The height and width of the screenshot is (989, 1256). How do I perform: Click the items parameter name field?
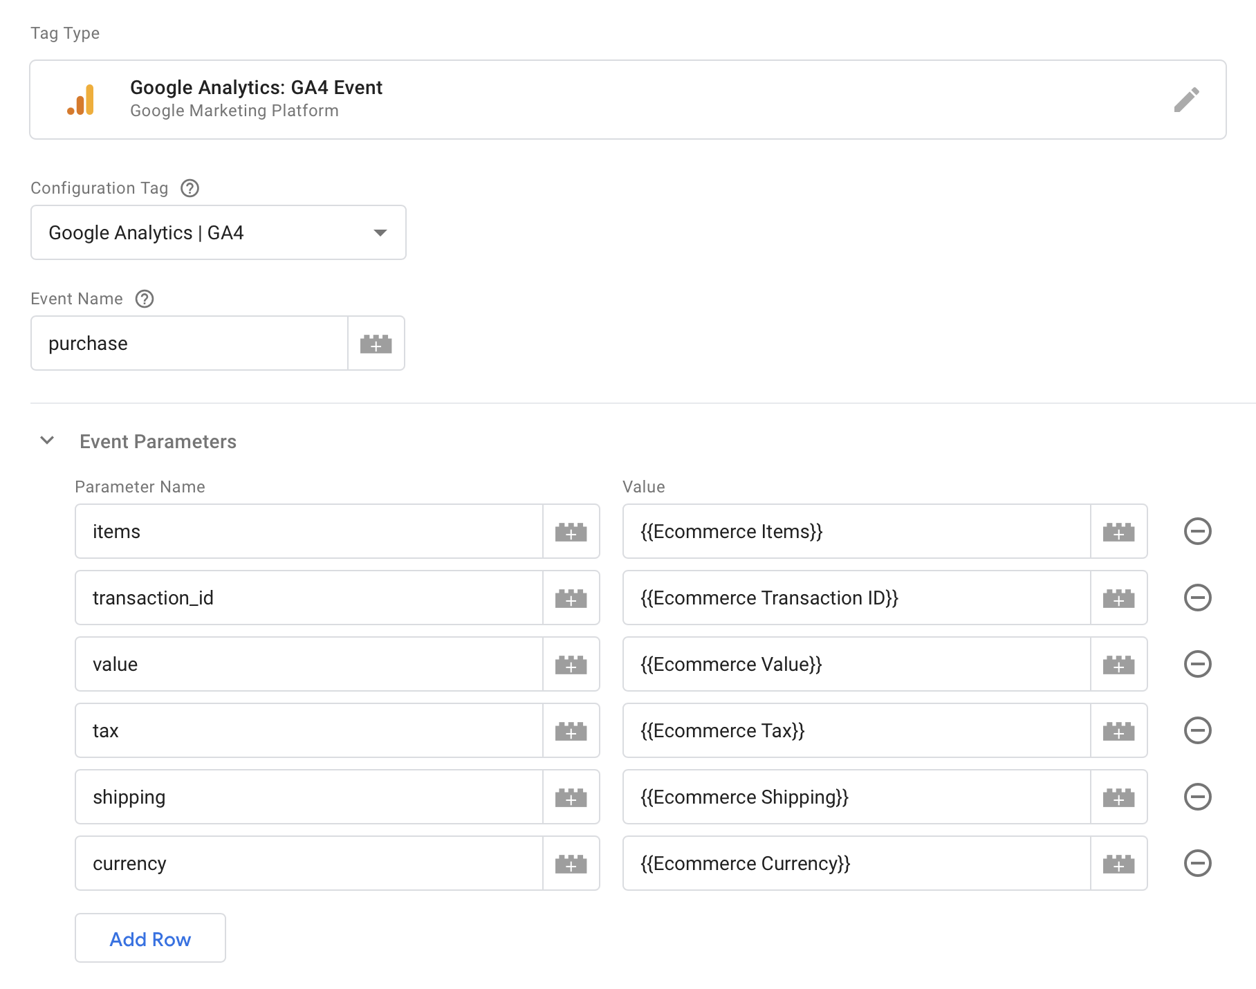309,532
